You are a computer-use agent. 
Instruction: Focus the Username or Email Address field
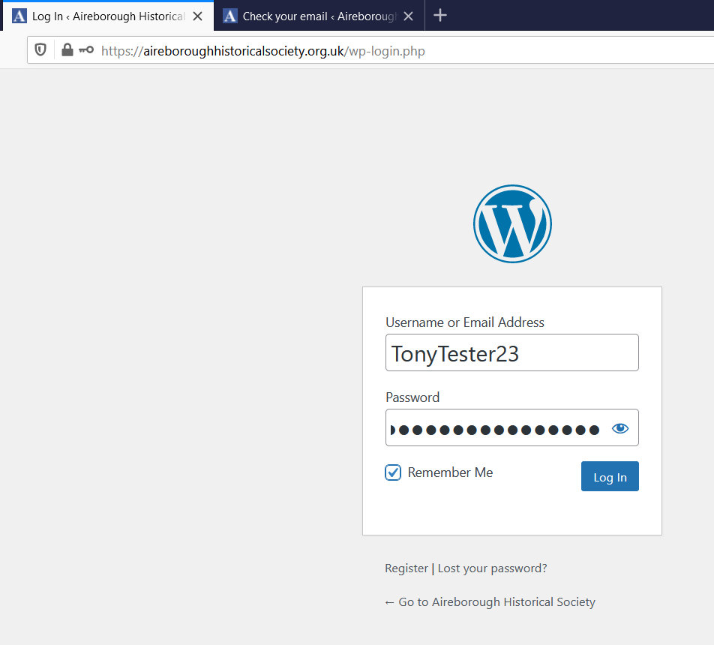[x=511, y=353]
